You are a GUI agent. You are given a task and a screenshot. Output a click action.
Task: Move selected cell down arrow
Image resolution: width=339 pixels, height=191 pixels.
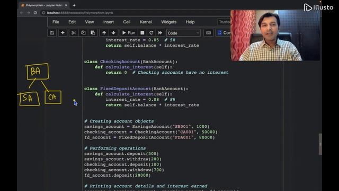click(x=113, y=33)
